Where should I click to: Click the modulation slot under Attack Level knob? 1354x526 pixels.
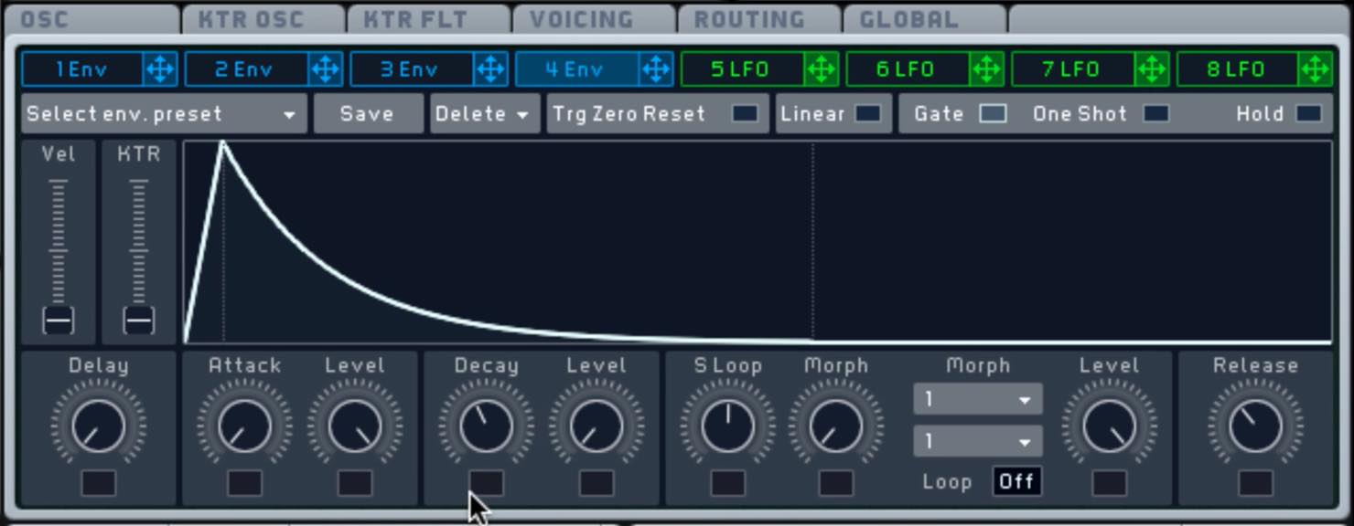click(x=355, y=483)
